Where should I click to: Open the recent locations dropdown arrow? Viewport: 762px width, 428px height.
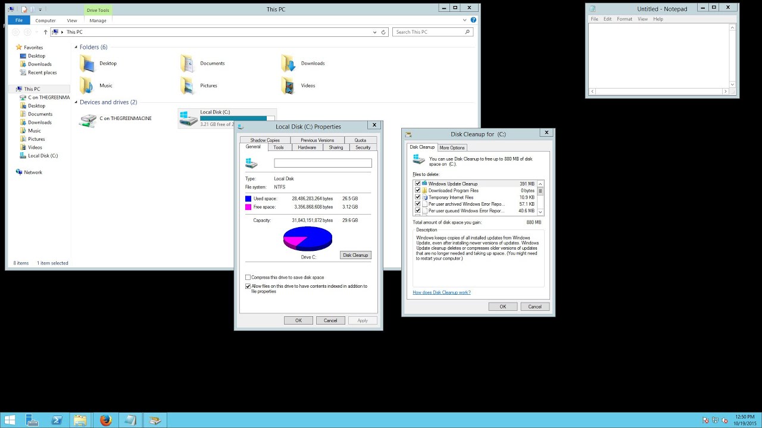(x=36, y=32)
